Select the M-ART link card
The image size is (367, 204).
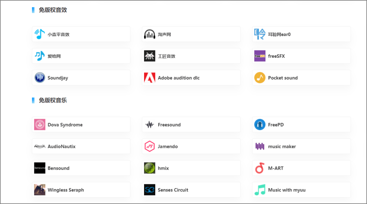(301, 168)
